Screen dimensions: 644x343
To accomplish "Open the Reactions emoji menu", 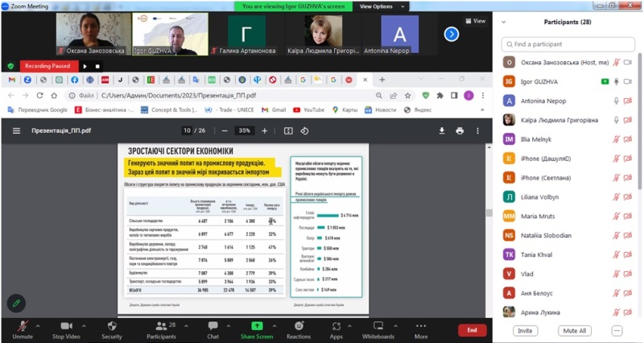I will click(298, 325).
